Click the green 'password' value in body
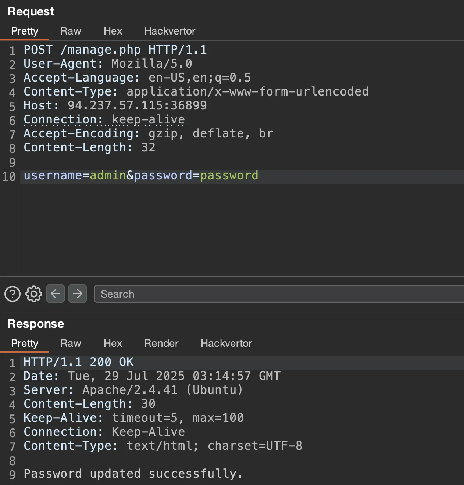This screenshot has width=464, height=485. pyautogui.click(x=229, y=175)
